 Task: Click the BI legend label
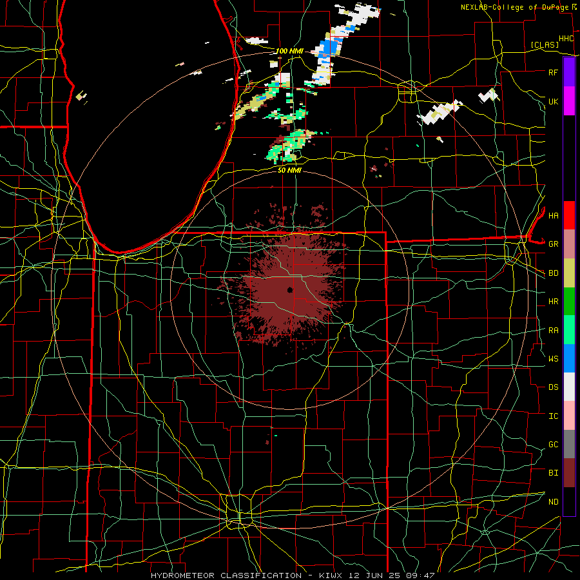click(x=553, y=473)
